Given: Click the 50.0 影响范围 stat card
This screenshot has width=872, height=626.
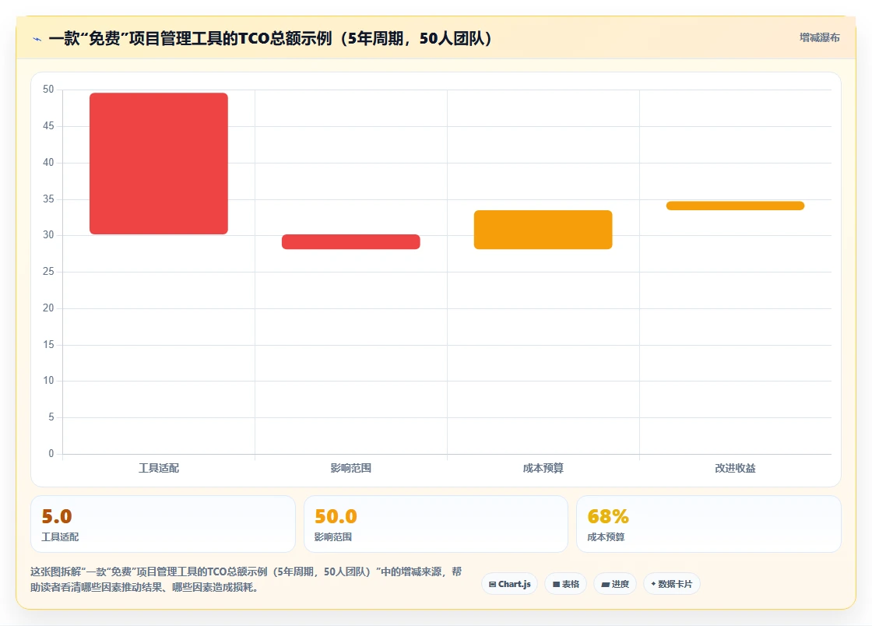Looking at the screenshot, I should (x=435, y=524).
